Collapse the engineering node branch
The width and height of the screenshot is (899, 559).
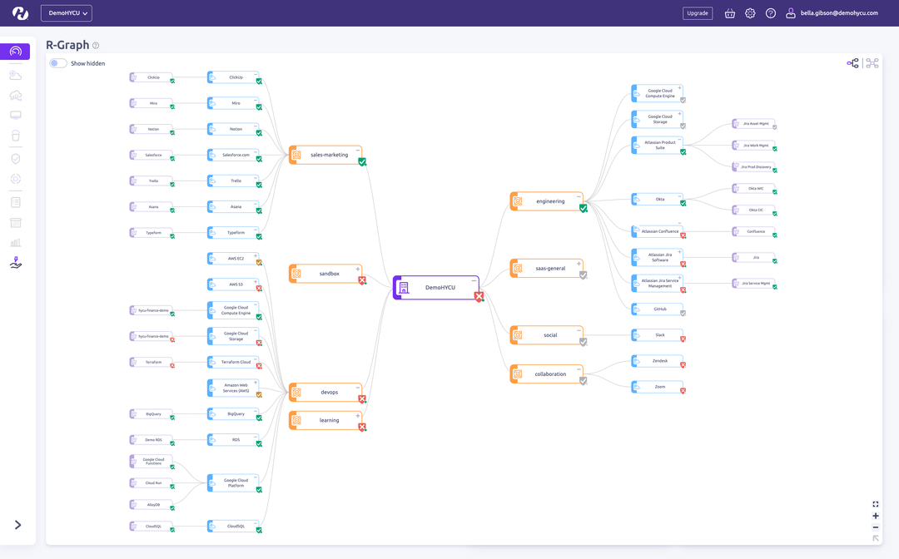pos(579,197)
